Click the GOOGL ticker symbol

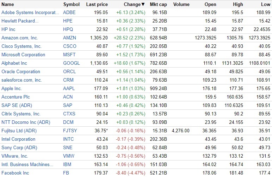[71, 63]
